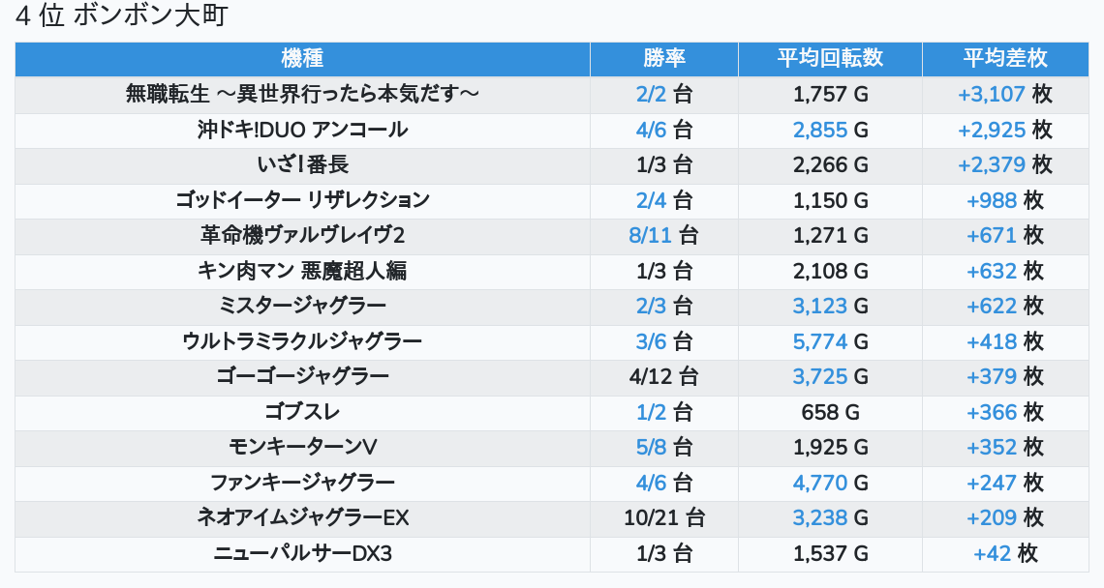
Task: Click the いざ!番長 machine name
Action: (302, 164)
